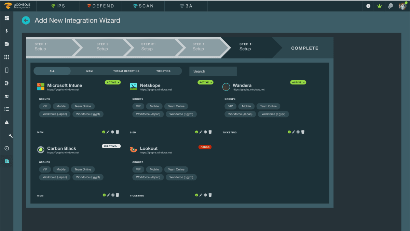Click the back arrow next to Add New Integration Wizard
Screen dimensions: 410x231
point(26,21)
